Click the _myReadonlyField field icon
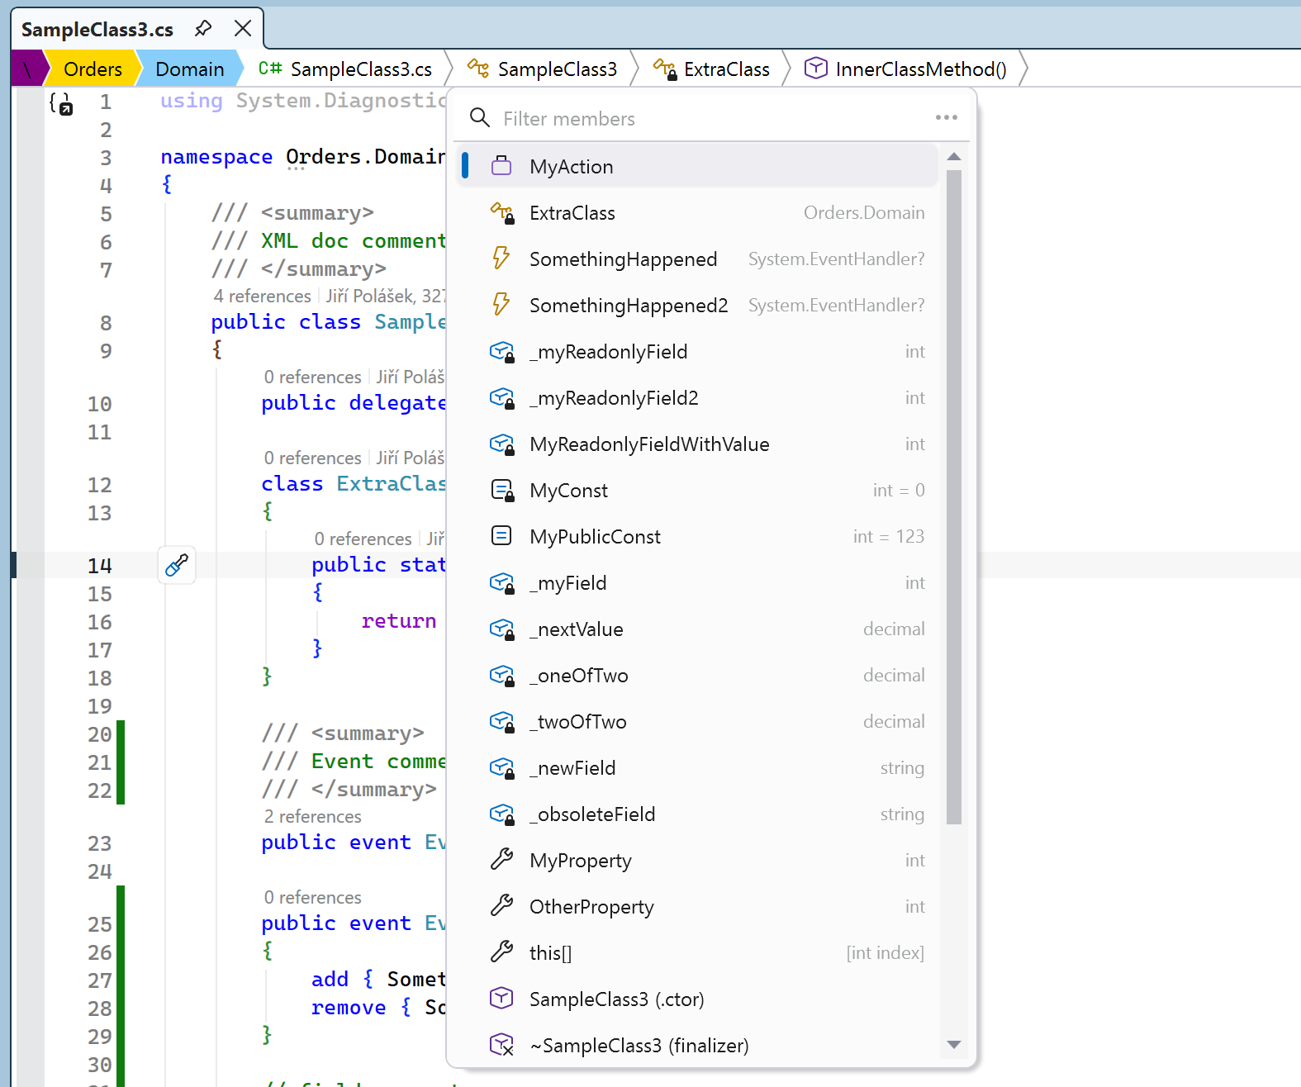The height and width of the screenshot is (1087, 1301). 501,351
